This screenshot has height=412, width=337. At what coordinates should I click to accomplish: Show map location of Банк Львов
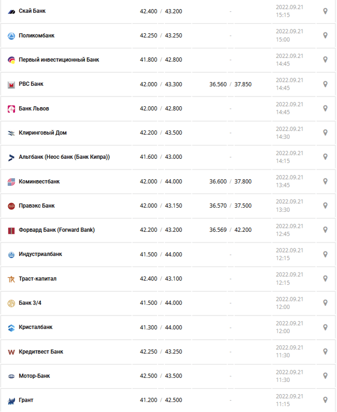tap(325, 108)
